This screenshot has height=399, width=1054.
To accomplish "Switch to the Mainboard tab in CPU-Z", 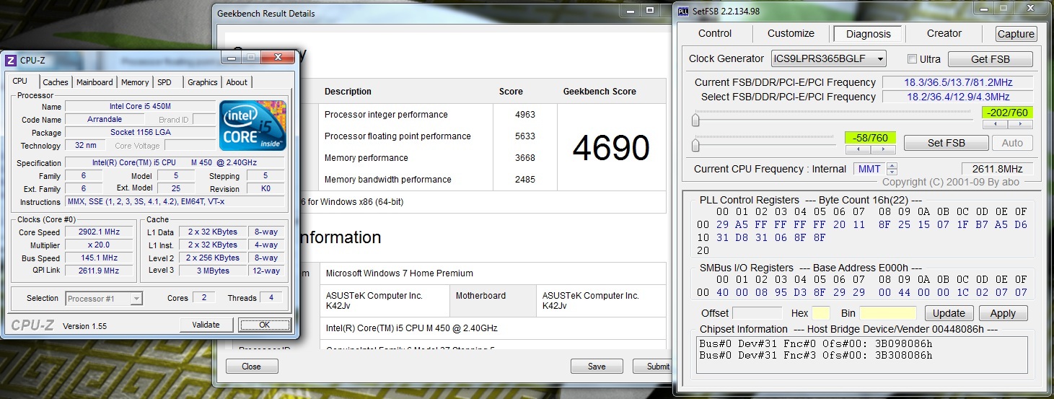I will (x=95, y=82).
